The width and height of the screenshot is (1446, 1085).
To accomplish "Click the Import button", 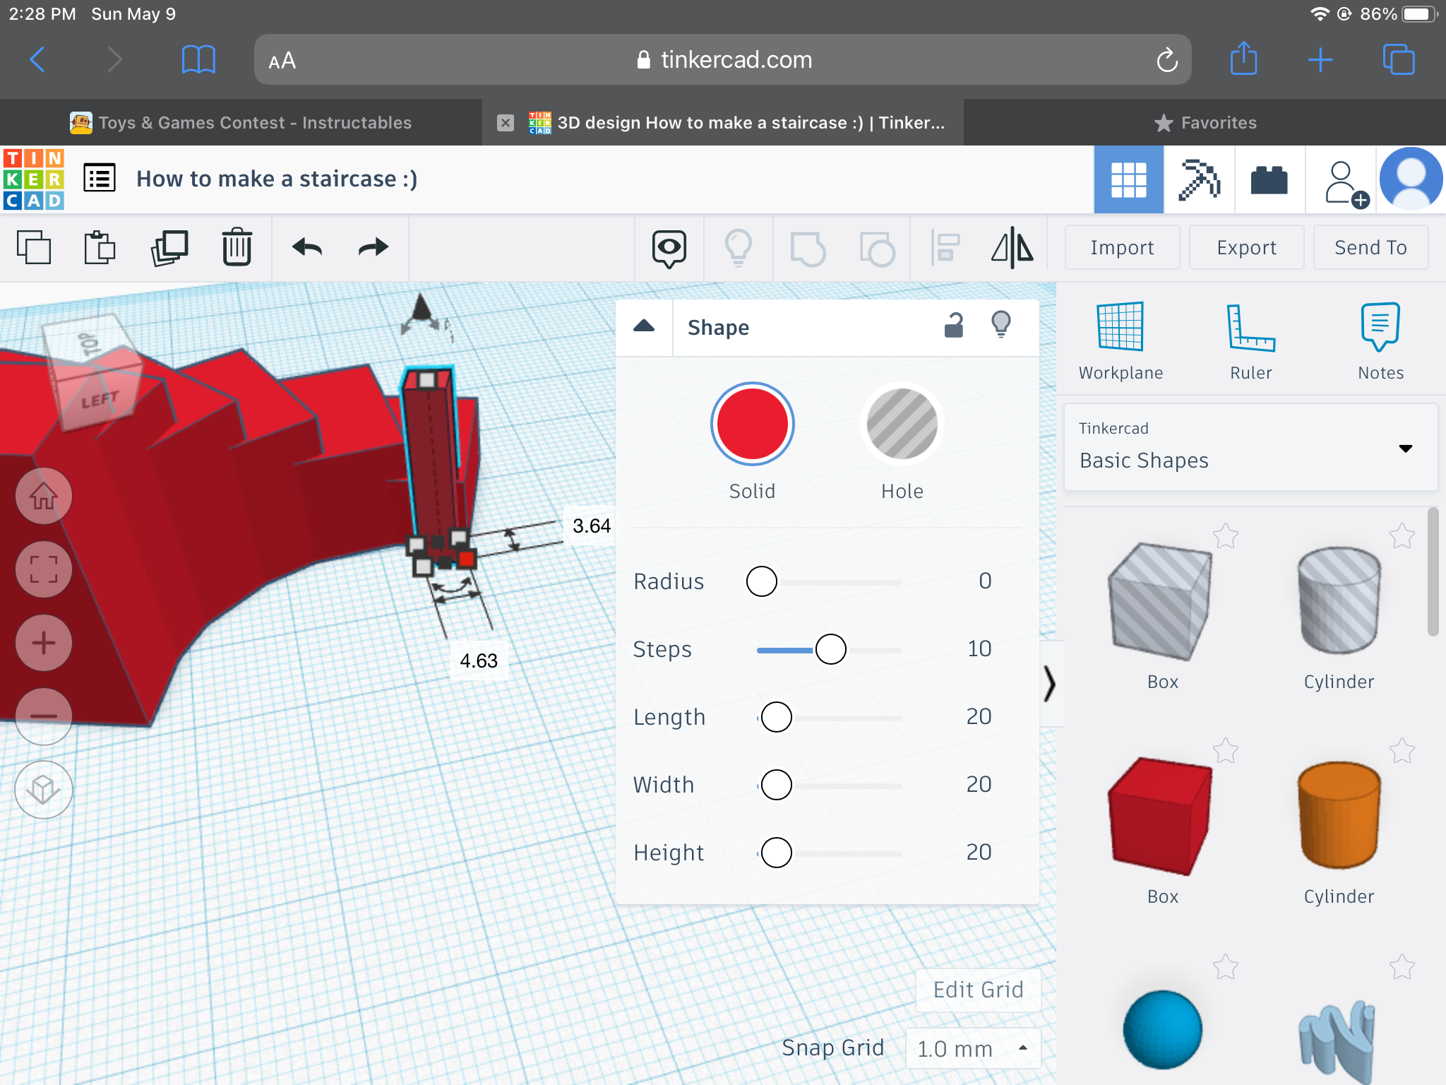I will pos(1122,247).
